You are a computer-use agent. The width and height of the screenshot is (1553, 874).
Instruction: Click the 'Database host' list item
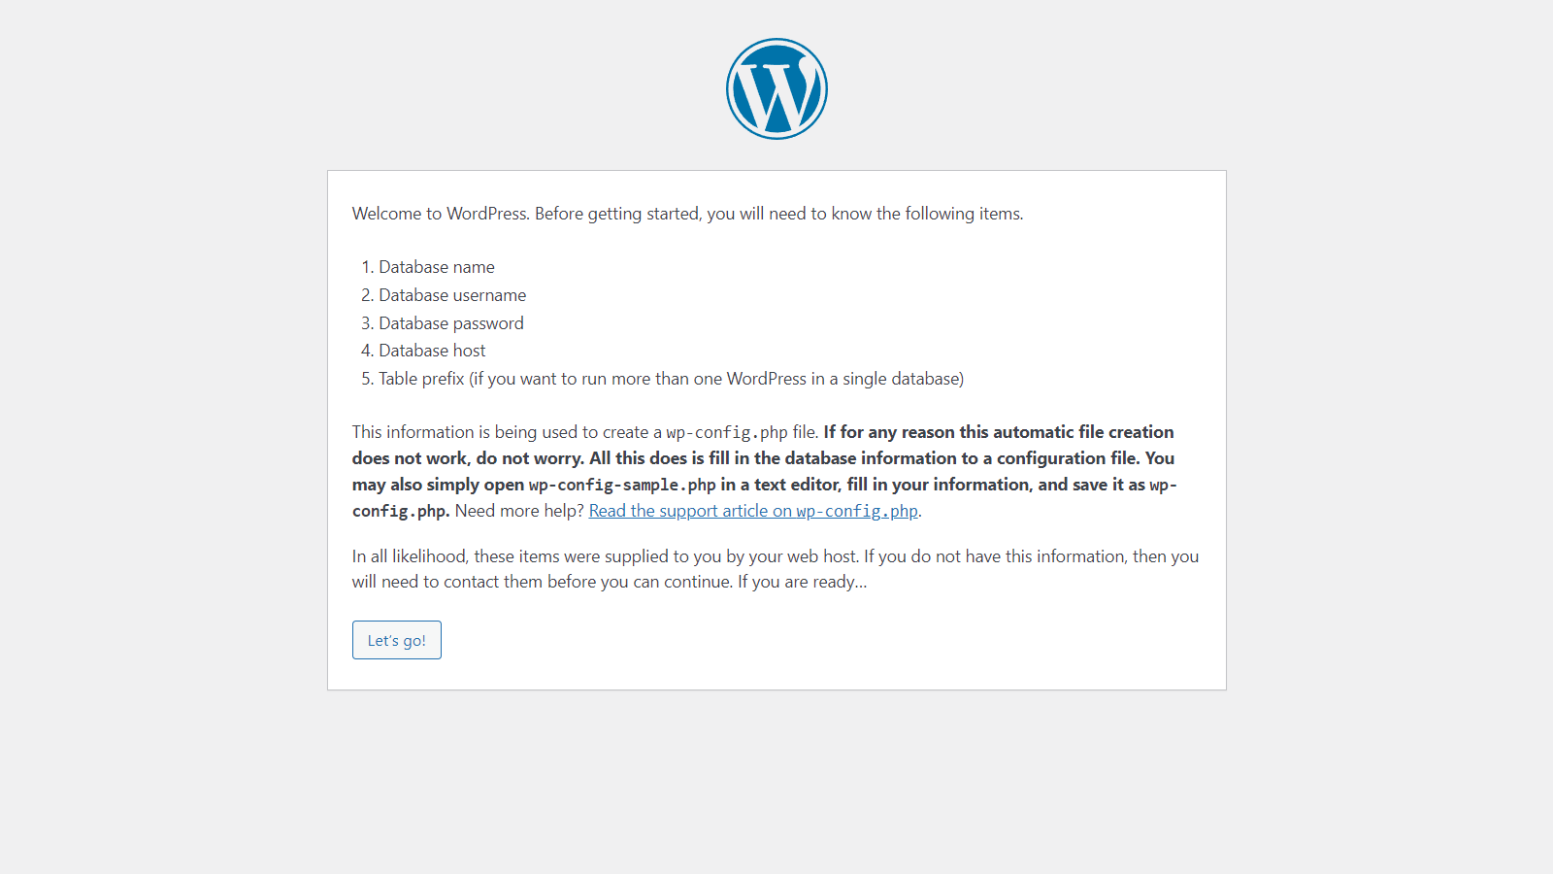click(432, 351)
